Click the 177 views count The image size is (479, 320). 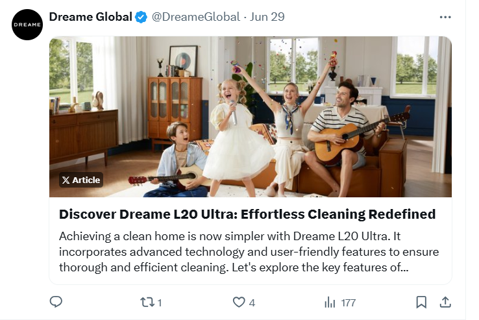(x=349, y=303)
